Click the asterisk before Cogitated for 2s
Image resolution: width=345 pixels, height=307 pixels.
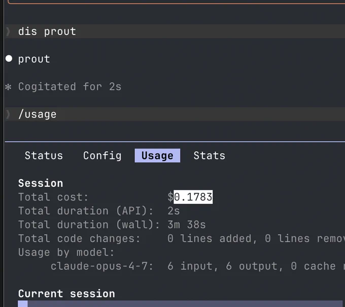(8, 87)
